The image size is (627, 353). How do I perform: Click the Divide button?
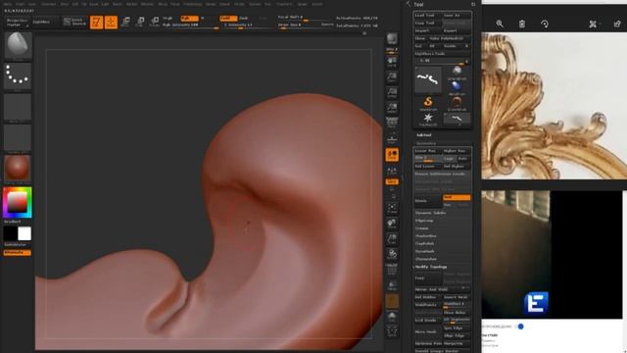(x=428, y=201)
